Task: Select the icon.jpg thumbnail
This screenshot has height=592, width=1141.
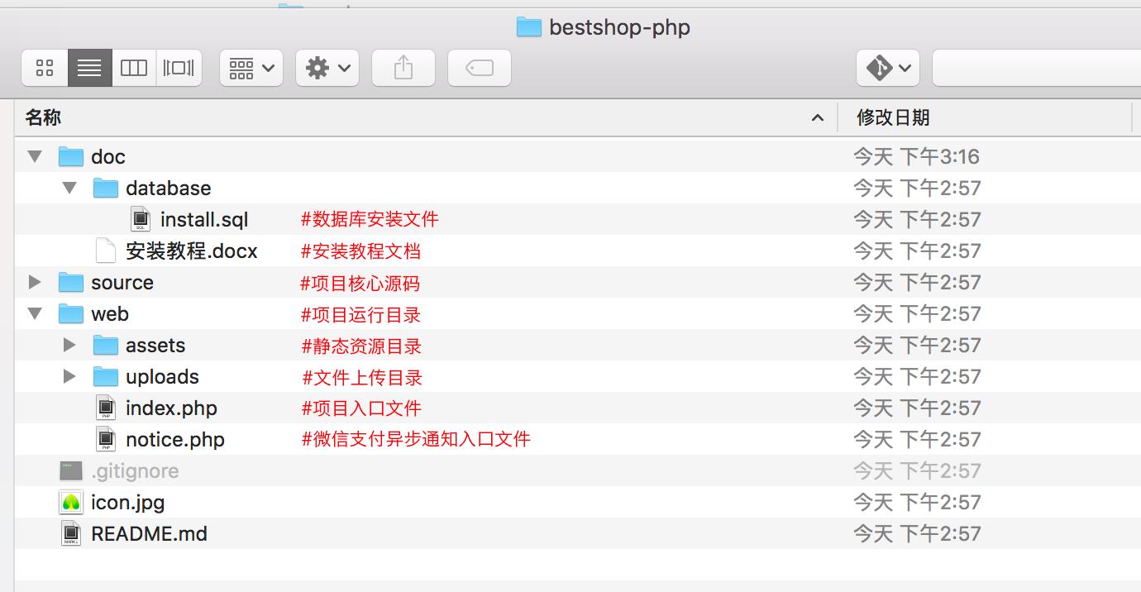Action: pos(71,502)
